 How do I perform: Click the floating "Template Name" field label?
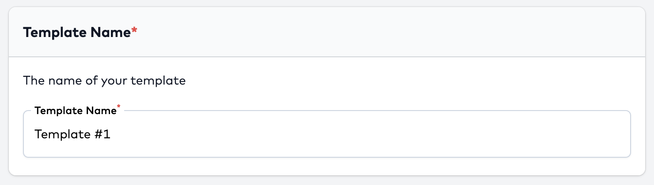[75, 111]
